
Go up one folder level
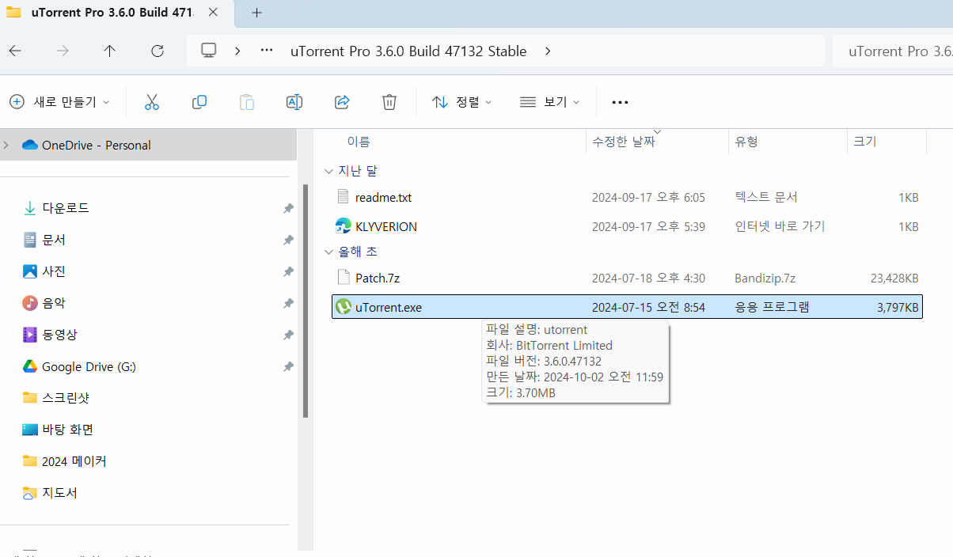pyautogui.click(x=110, y=51)
